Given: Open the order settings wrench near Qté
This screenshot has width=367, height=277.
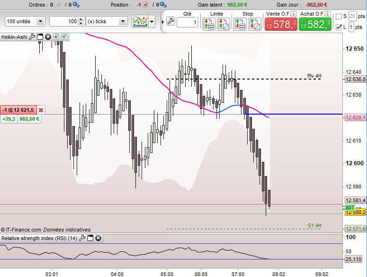Looking at the screenshot, I should point(170,21).
